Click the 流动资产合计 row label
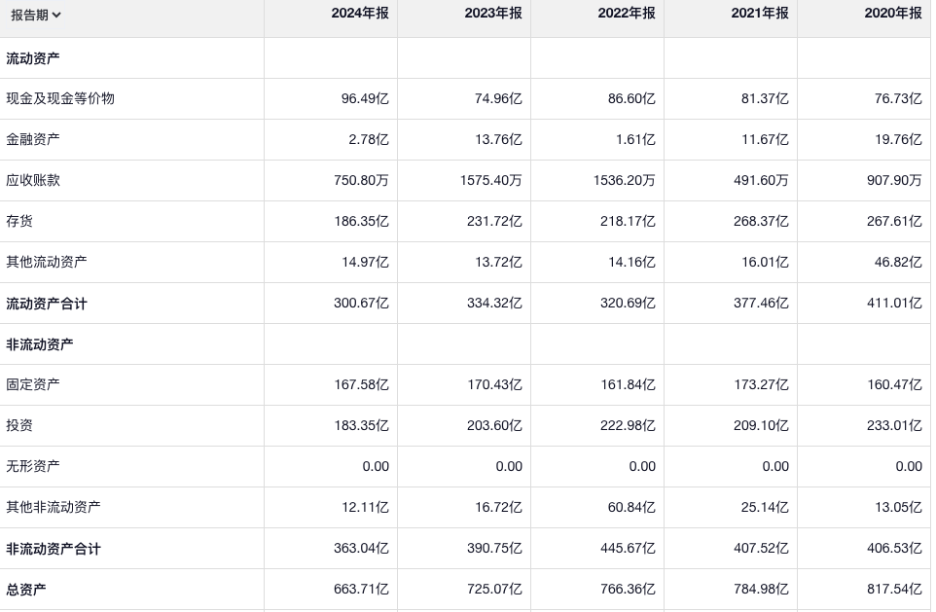The height and width of the screenshot is (612, 936). pyautogui.click(x=47, y=304)
